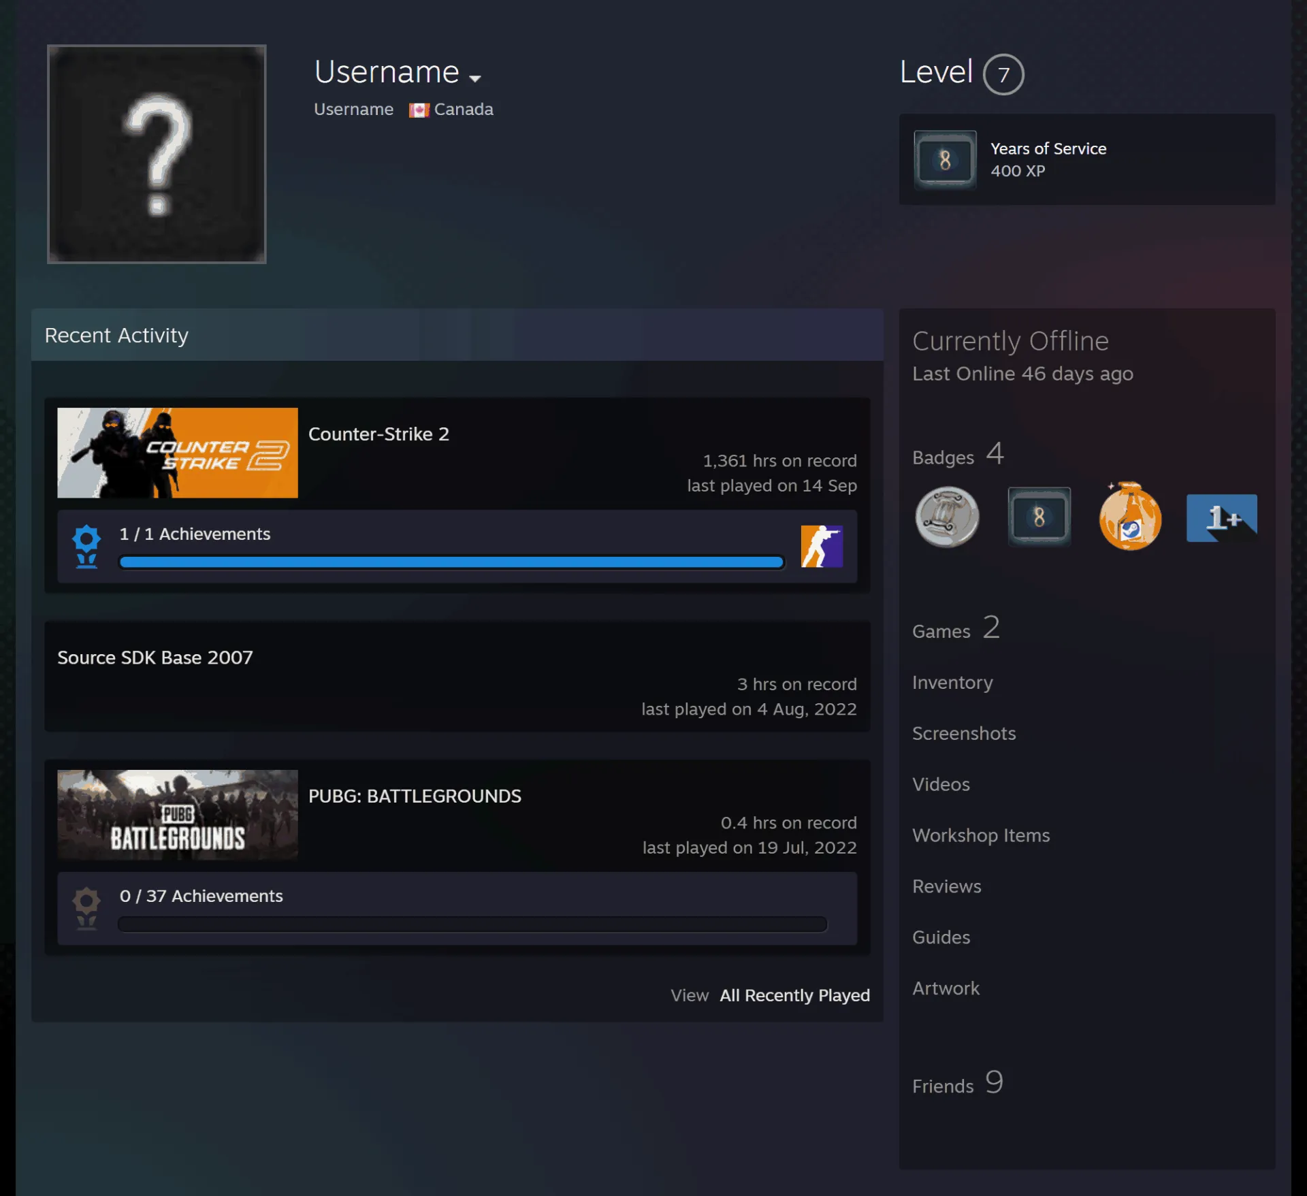
Task: Open the Counter-Strike 2 unlocked achievement icon
Action: pyautogui.click(x=822, y=546)
